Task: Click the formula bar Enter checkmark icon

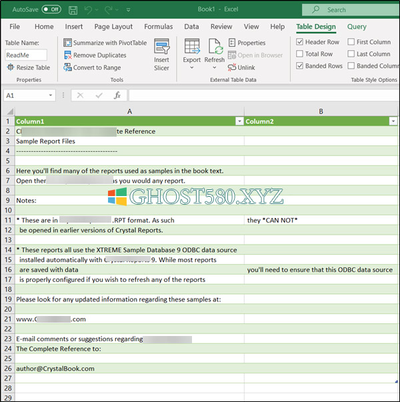Action: 99,95
